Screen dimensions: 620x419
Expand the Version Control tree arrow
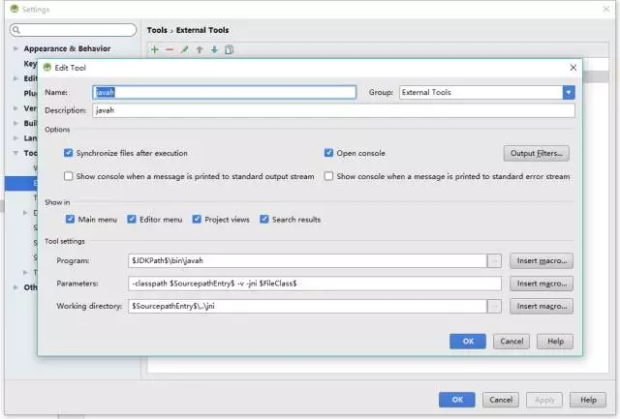[15, 108]
